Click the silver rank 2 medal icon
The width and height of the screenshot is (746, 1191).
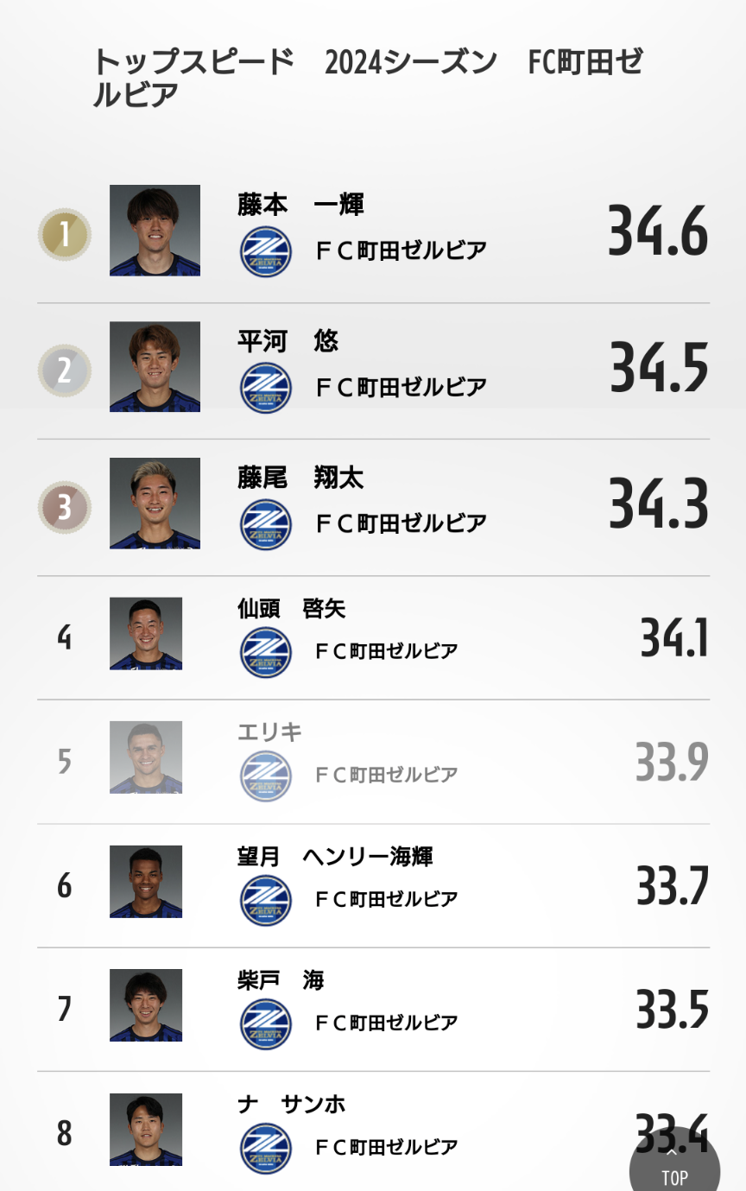pos(65,371)
